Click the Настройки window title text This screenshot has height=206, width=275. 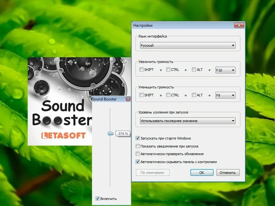[143, 25]
